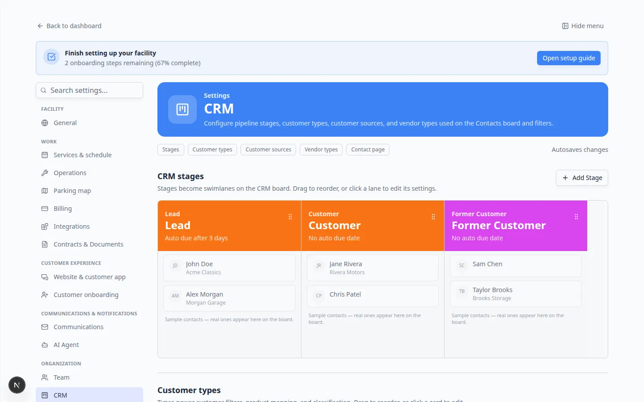The width and height of the screenshot is (644, 402).
Task: Open the Billing settings page
Action: [89, 209]
